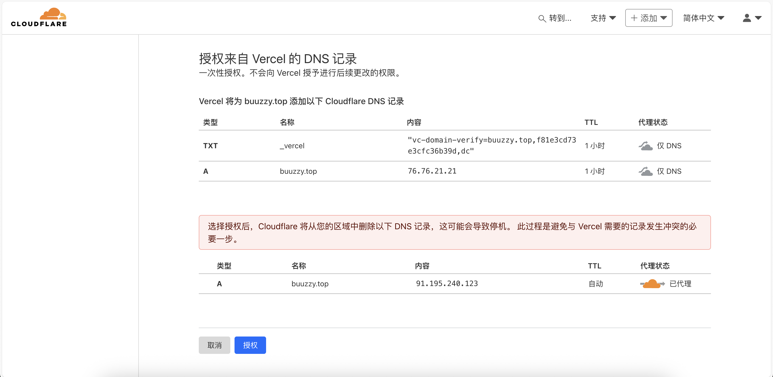This screenshot has height=377, width=773.
Task: Click 内容 header in records-to-delete table
Action: tap(422, 266)
